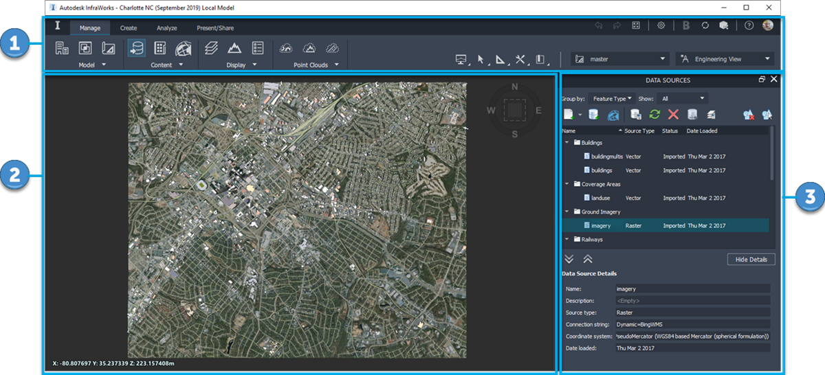Sort by the Date Loaded column header

pyautogui.click(x=702, y=130)
